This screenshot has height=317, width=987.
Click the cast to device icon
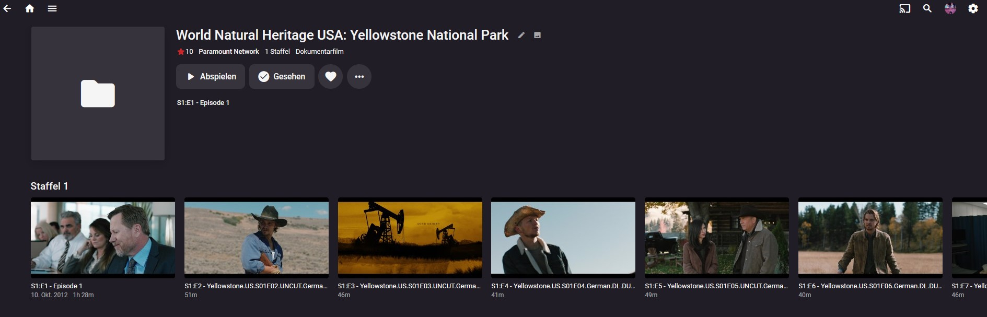[904, 8]
